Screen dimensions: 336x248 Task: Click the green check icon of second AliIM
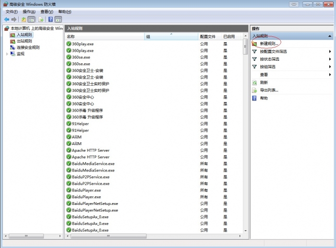pyautogui.click(x=69, y=144)
